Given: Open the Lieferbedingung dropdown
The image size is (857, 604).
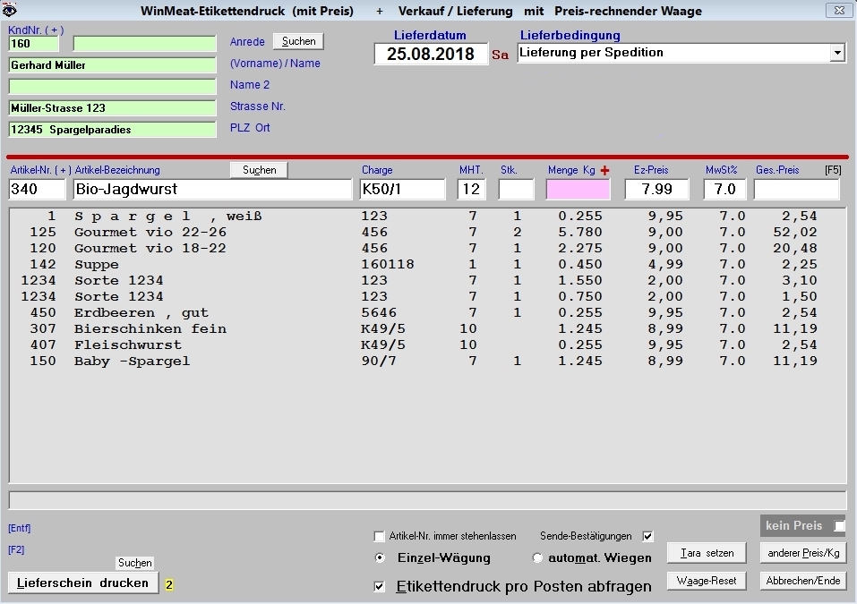Looking at the screenshot, I should pyautogui.click(x=837, y=53).
